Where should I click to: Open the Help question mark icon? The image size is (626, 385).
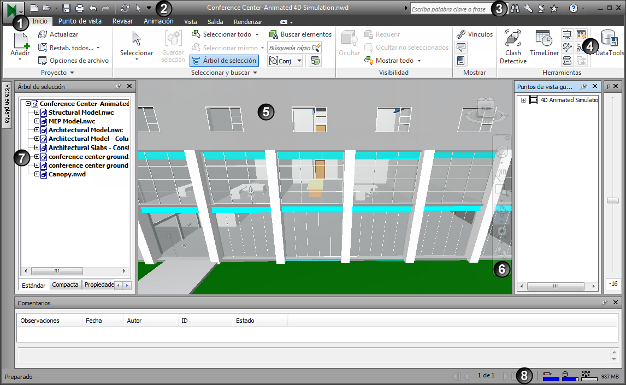pos(574,8)
